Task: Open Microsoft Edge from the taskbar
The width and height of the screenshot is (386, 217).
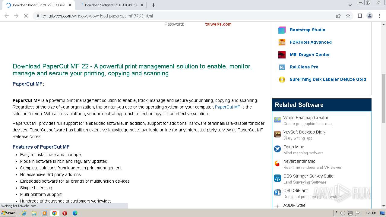Action: click(75, 213)
